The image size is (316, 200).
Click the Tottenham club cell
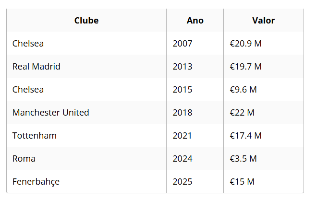tap(35, 136)
